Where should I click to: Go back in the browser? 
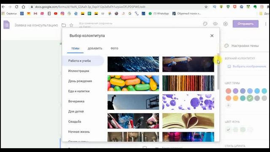point(3,7)
